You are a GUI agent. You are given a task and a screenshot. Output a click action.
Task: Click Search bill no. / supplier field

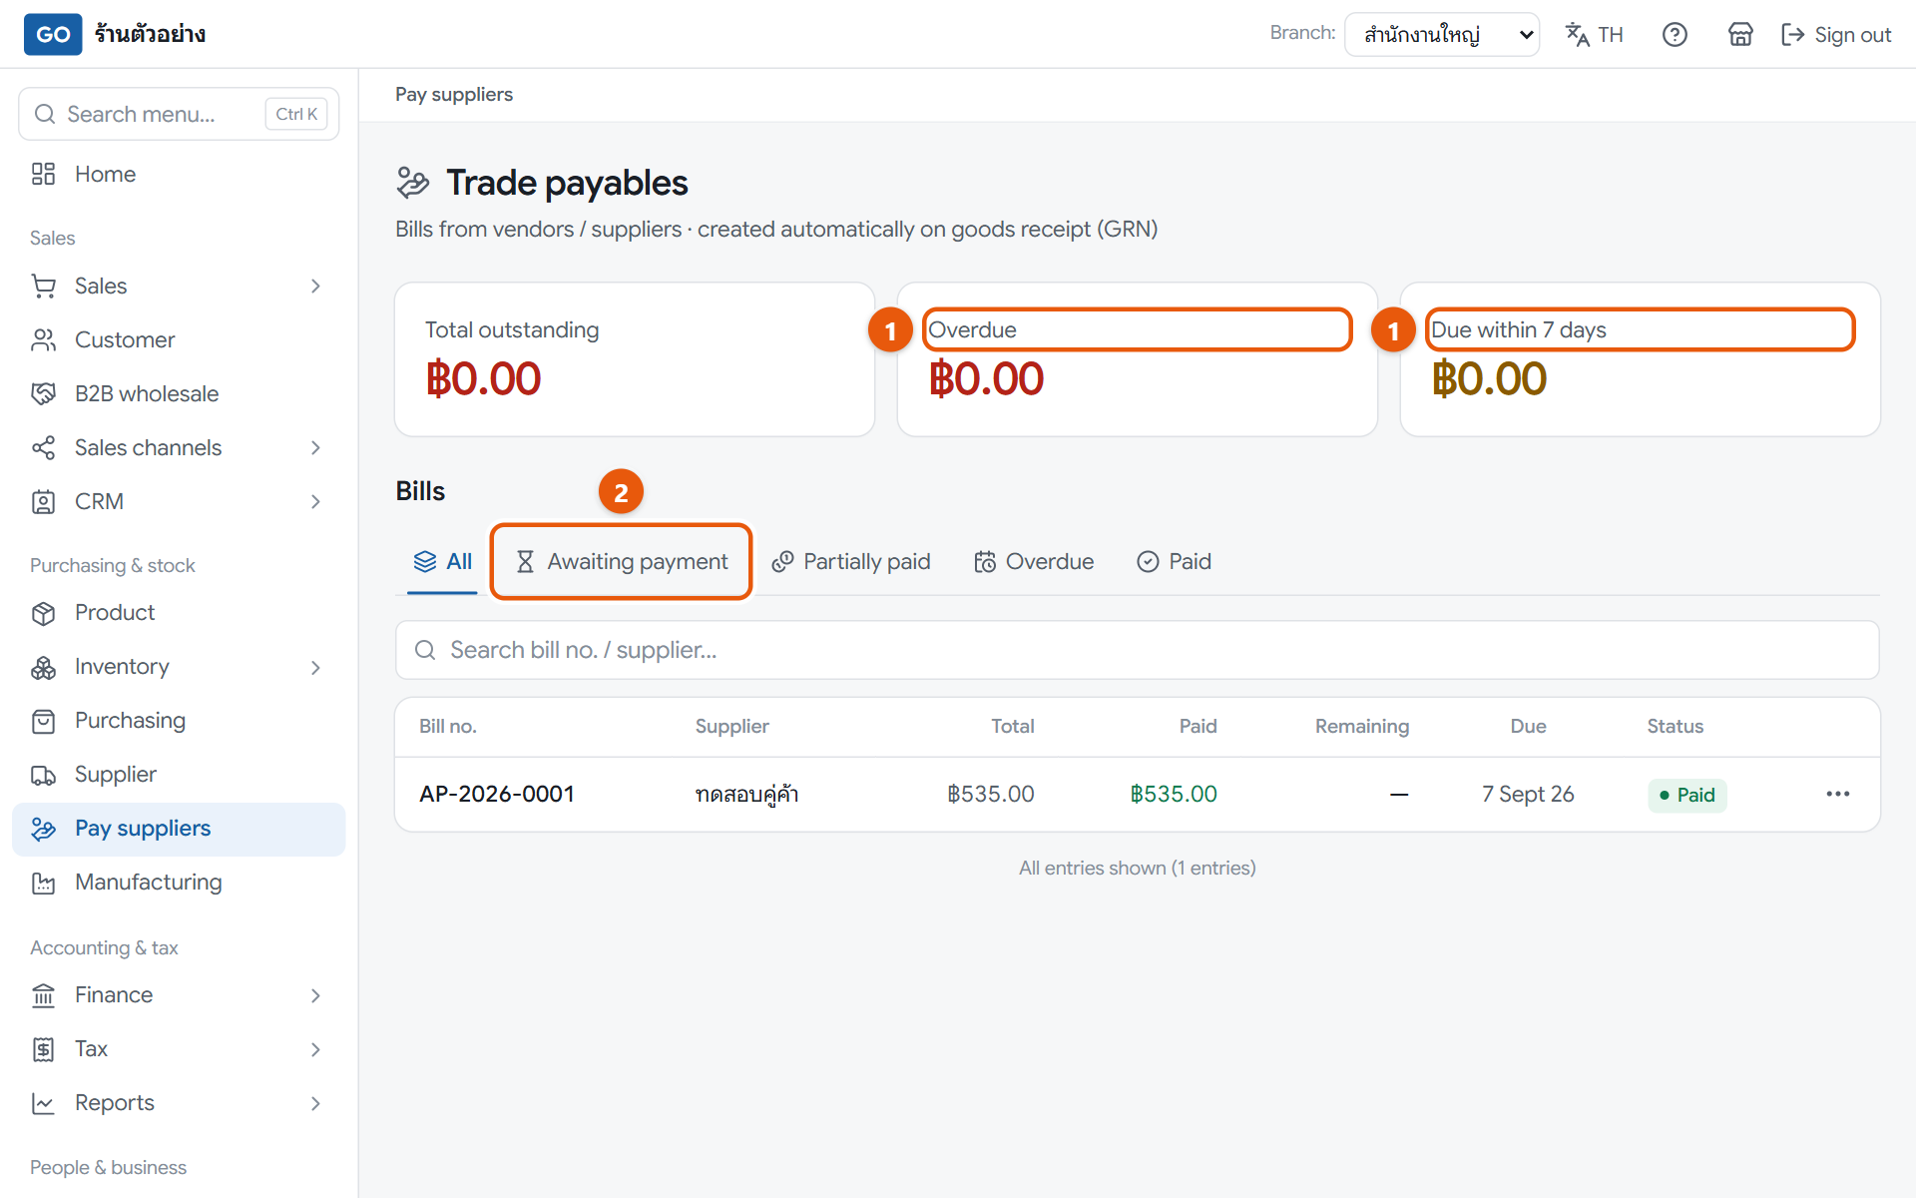click(x=1138, y=650)
